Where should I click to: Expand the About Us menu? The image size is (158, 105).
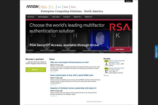pyautogui.click(x=78, y=17)
